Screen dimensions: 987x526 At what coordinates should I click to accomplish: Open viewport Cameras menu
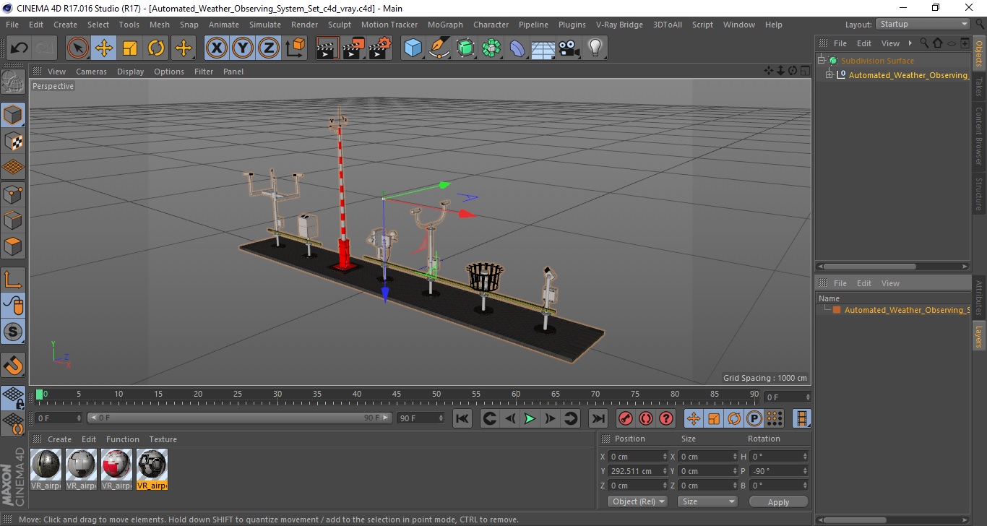coord(91,72)
